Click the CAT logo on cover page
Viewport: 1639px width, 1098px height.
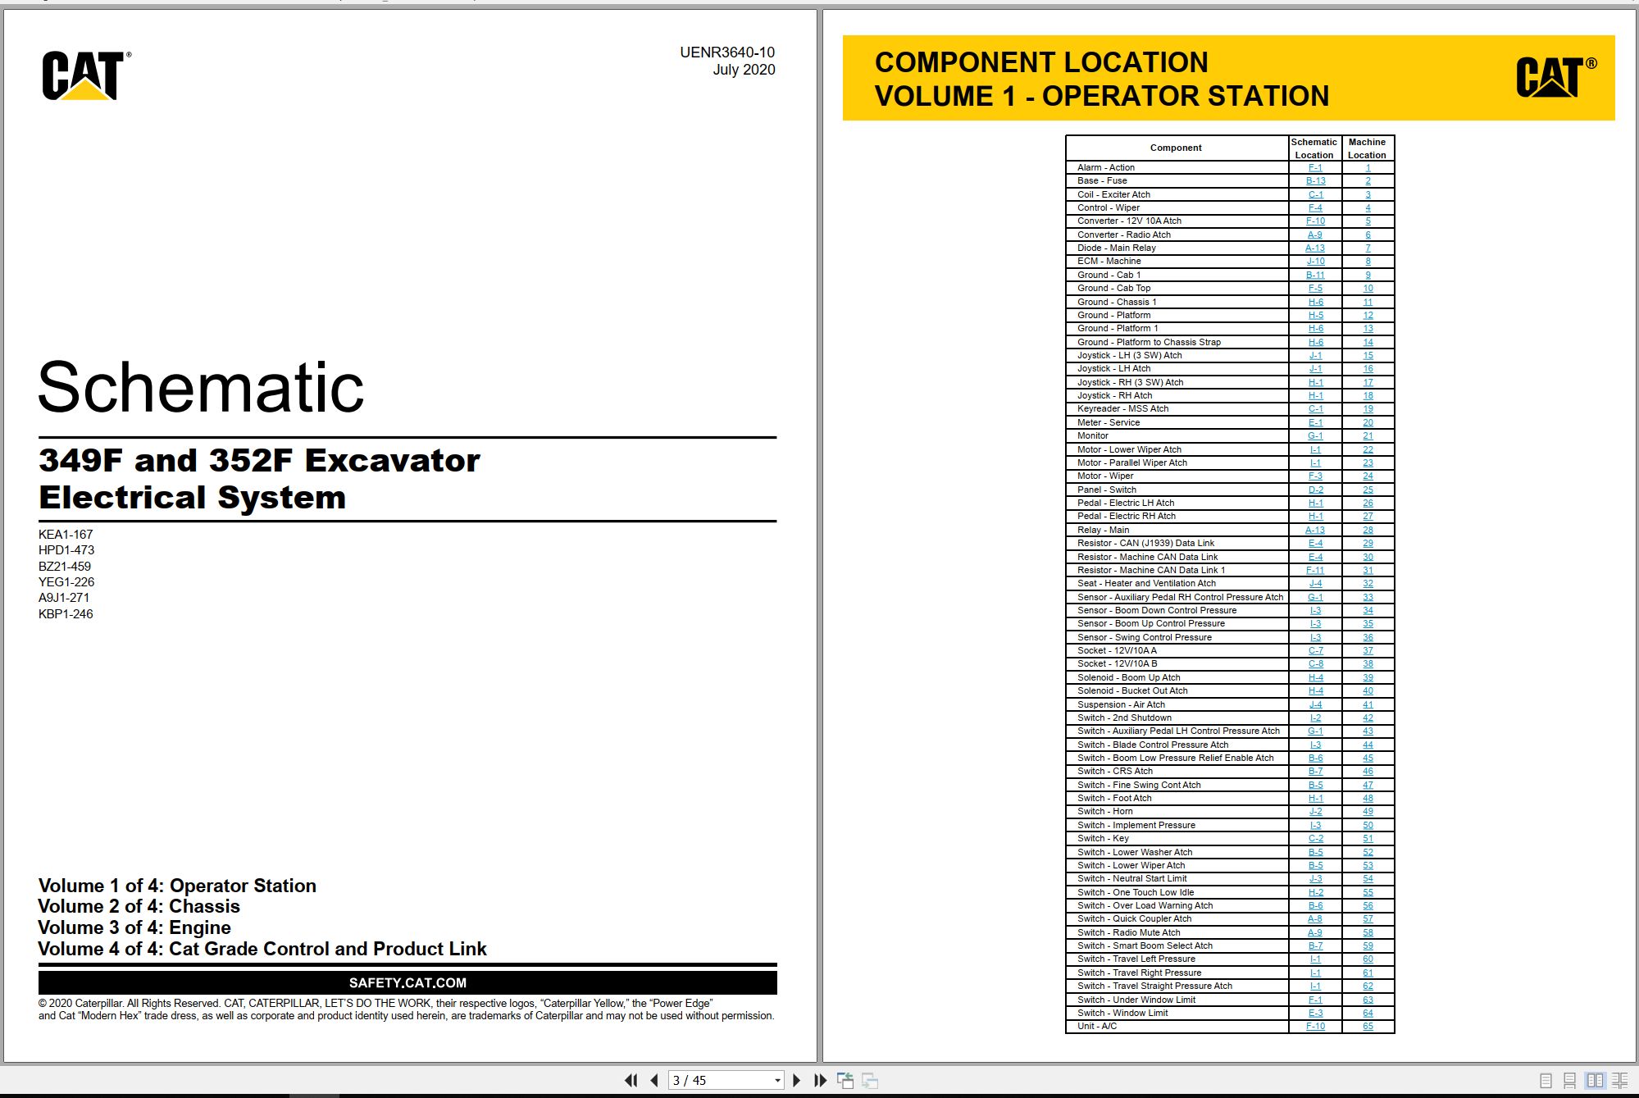[x=86, y=75]
